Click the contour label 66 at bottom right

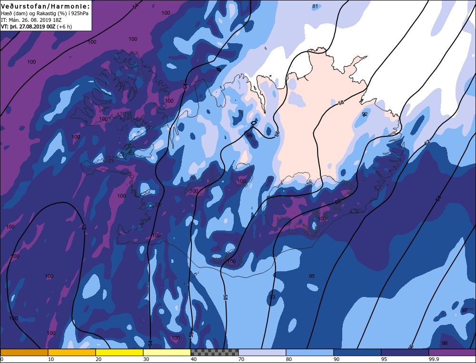point(411,347)
